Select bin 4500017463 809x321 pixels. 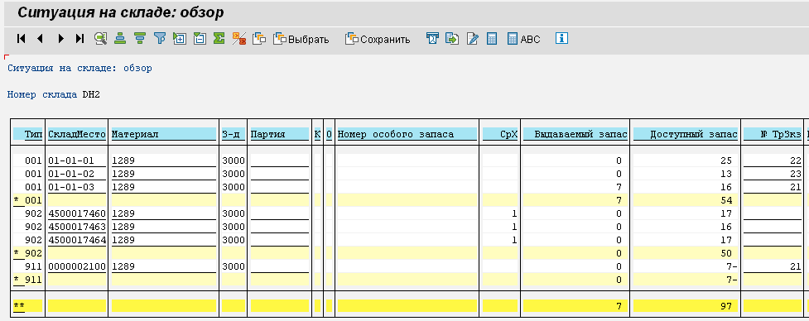tap(77, 227)
